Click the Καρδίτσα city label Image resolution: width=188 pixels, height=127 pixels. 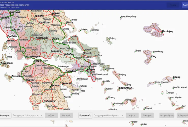coord(44,22)
